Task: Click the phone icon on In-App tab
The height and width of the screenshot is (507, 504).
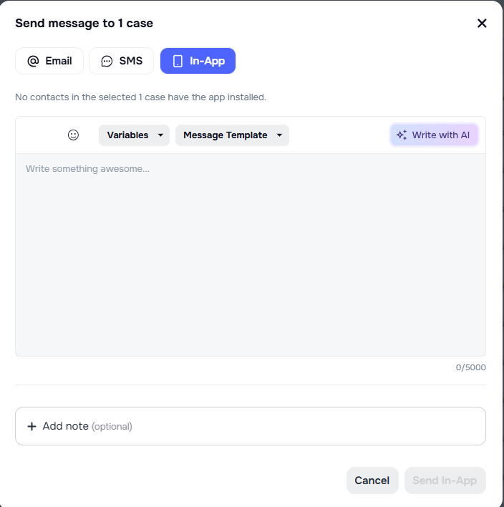Action: (178, 61)
